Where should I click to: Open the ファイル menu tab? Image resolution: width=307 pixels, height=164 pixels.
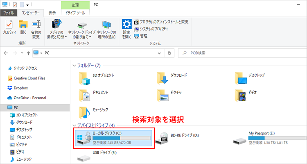[x=9, y=13]
